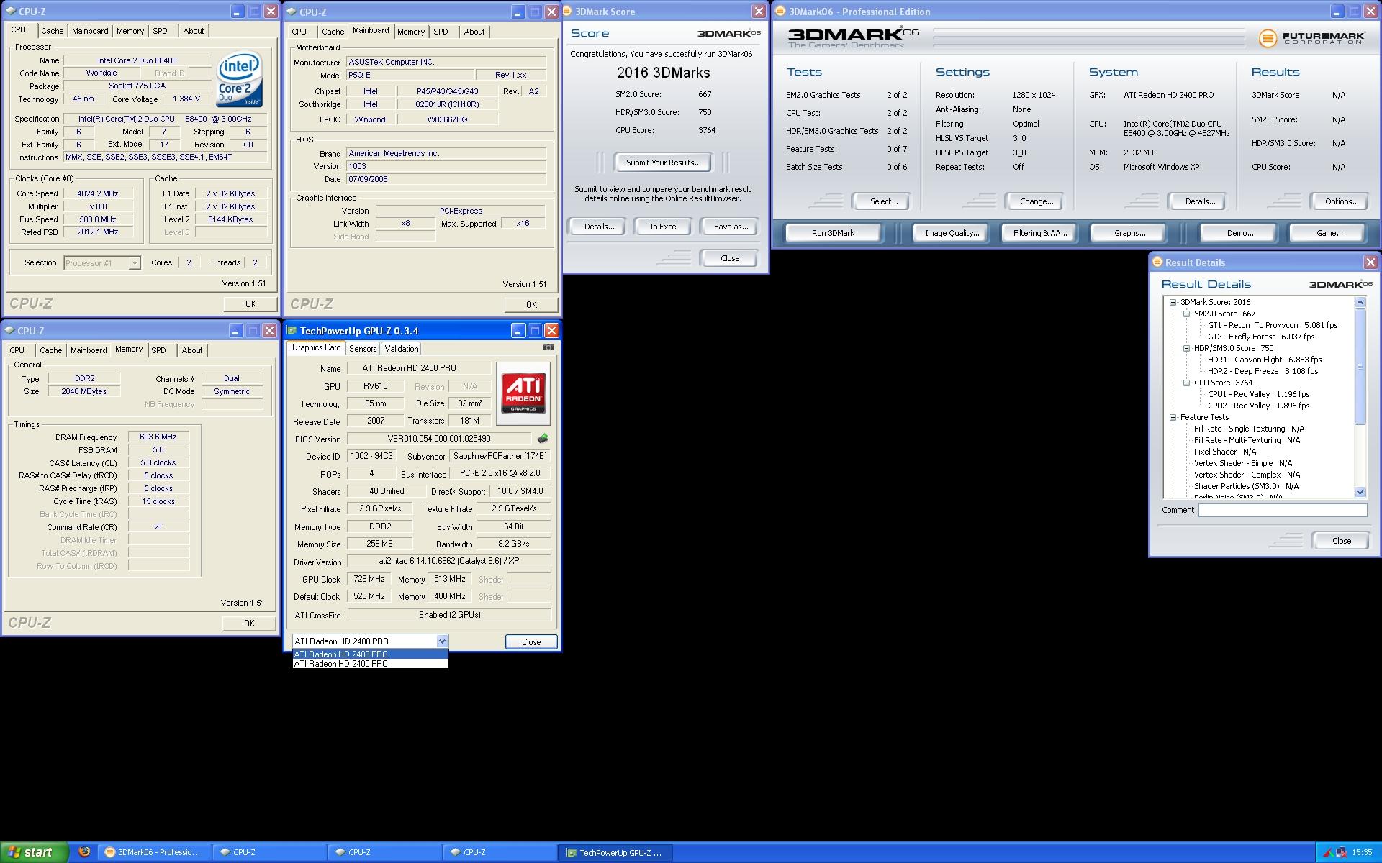This screenshot has height=863, width=1382.
Task: Open the Windows start menu
Action: (34, 852)
